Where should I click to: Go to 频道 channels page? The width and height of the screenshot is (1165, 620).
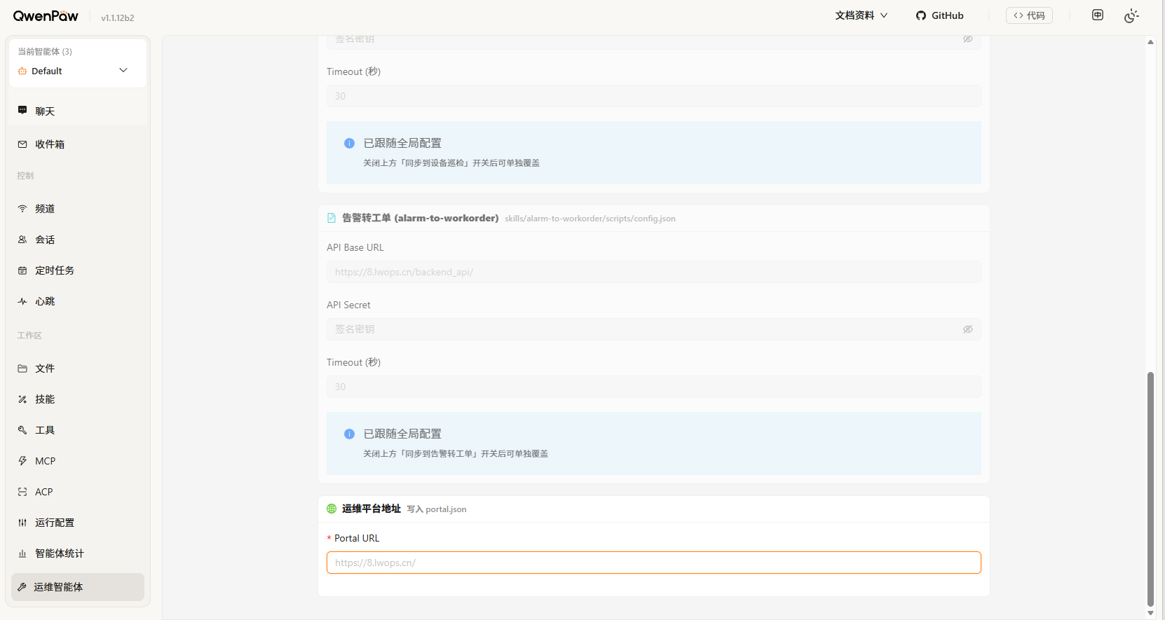[x=78, y=209]
